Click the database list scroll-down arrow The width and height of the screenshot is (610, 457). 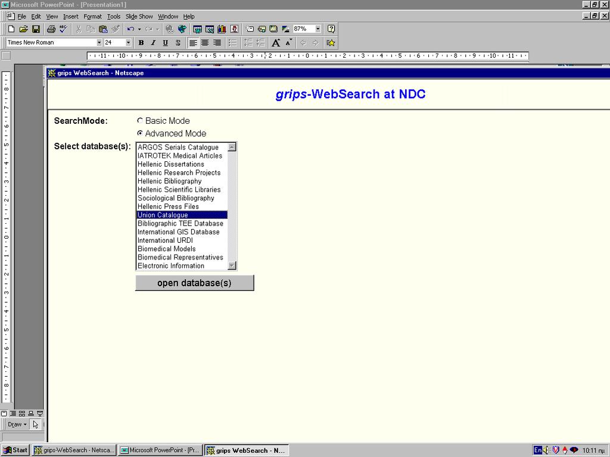tap(232, 265)
